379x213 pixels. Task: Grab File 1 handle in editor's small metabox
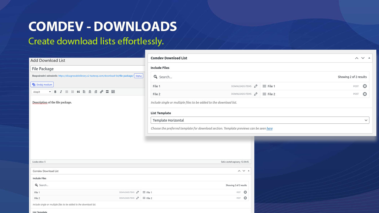(x=144, y=192)
